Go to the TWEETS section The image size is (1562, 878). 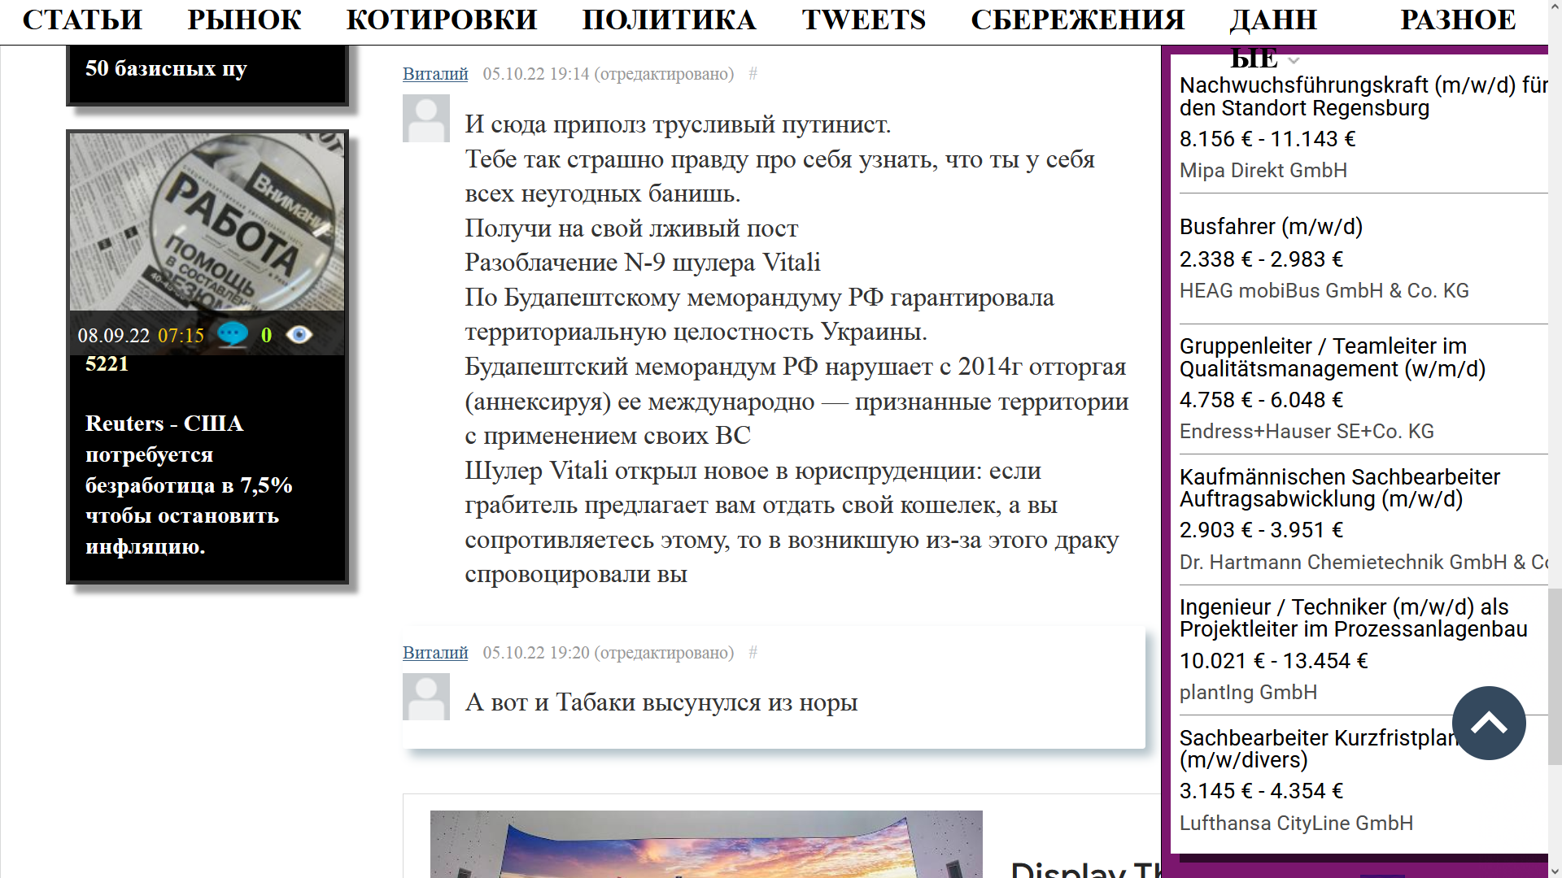(x=863, y=20)
